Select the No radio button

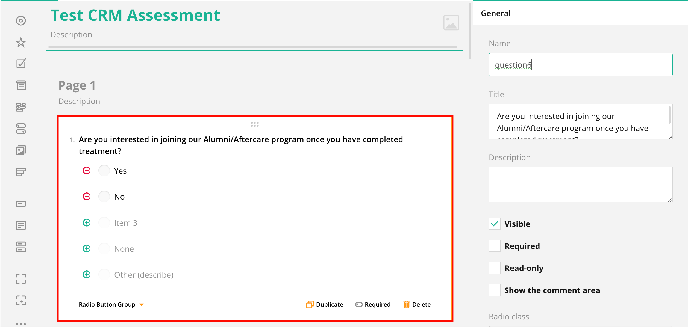pos(104,197)
